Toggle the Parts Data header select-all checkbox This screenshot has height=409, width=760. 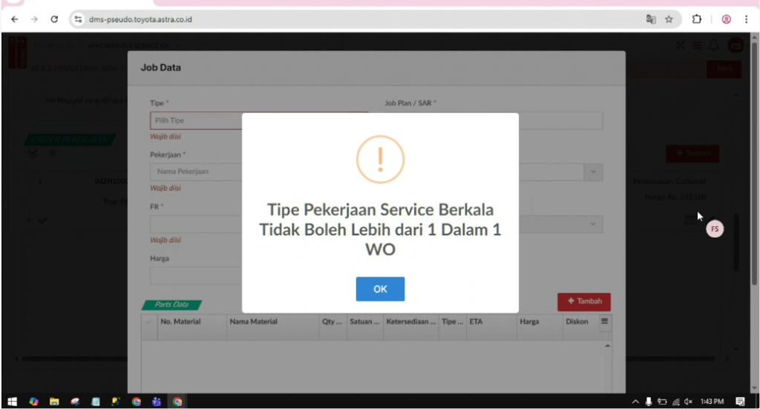click(149, 322)
